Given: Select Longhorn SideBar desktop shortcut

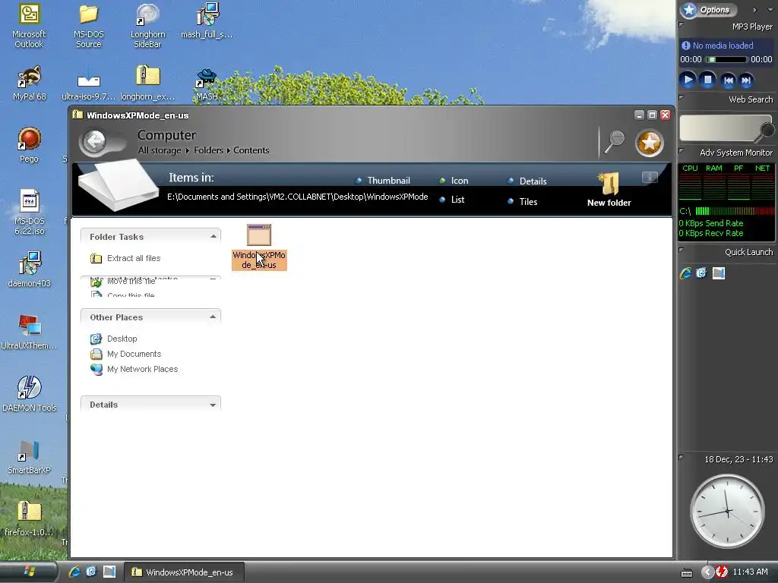Looking at the screenshot, I should [147, 26].
